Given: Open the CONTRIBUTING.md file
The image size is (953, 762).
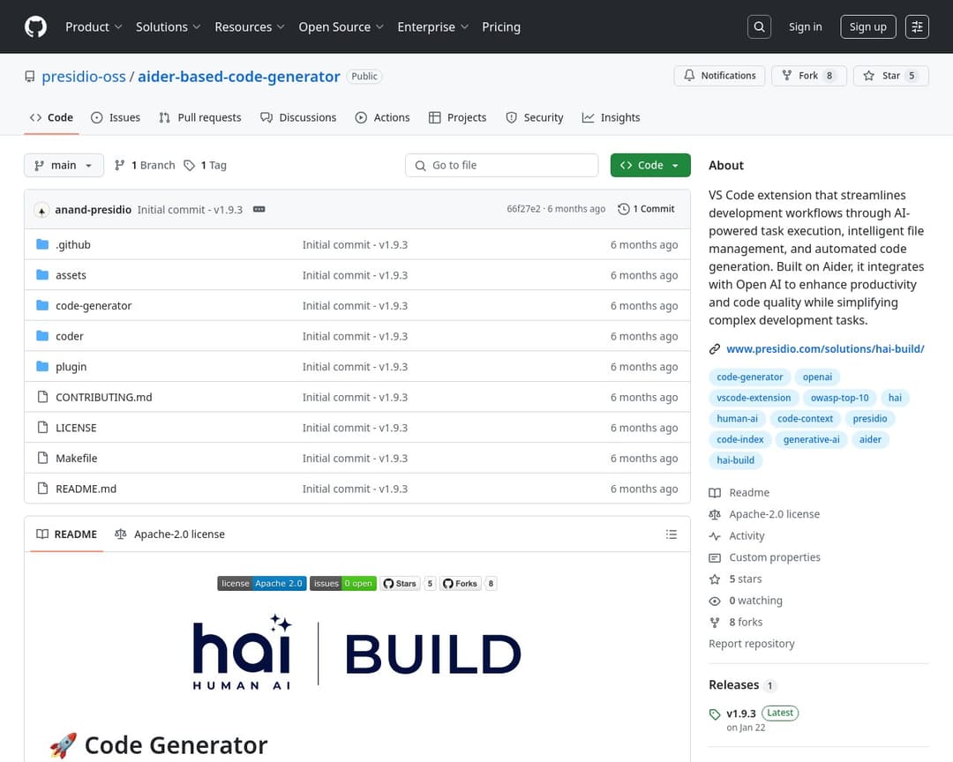Looking at the screenshot, I should pyautogui.click(x=104, y=397).
